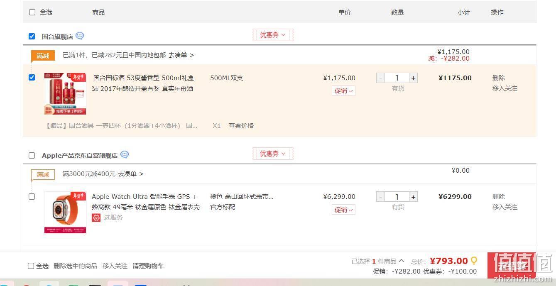Delete the 国台国标酒 item via 删除

[499, 78]
